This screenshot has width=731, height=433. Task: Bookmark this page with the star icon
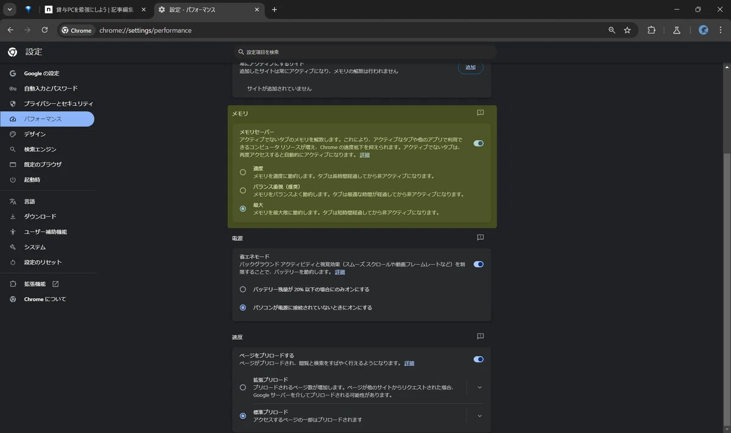tap(627, 30)
